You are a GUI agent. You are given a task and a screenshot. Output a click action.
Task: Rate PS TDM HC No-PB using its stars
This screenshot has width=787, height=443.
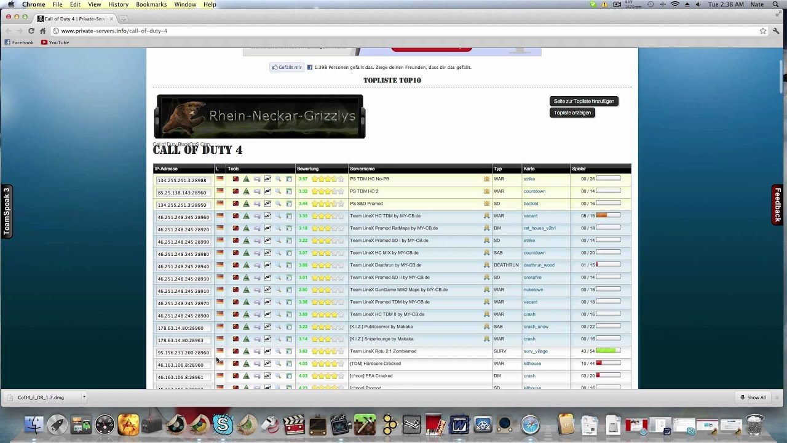[x=328, y=179]
